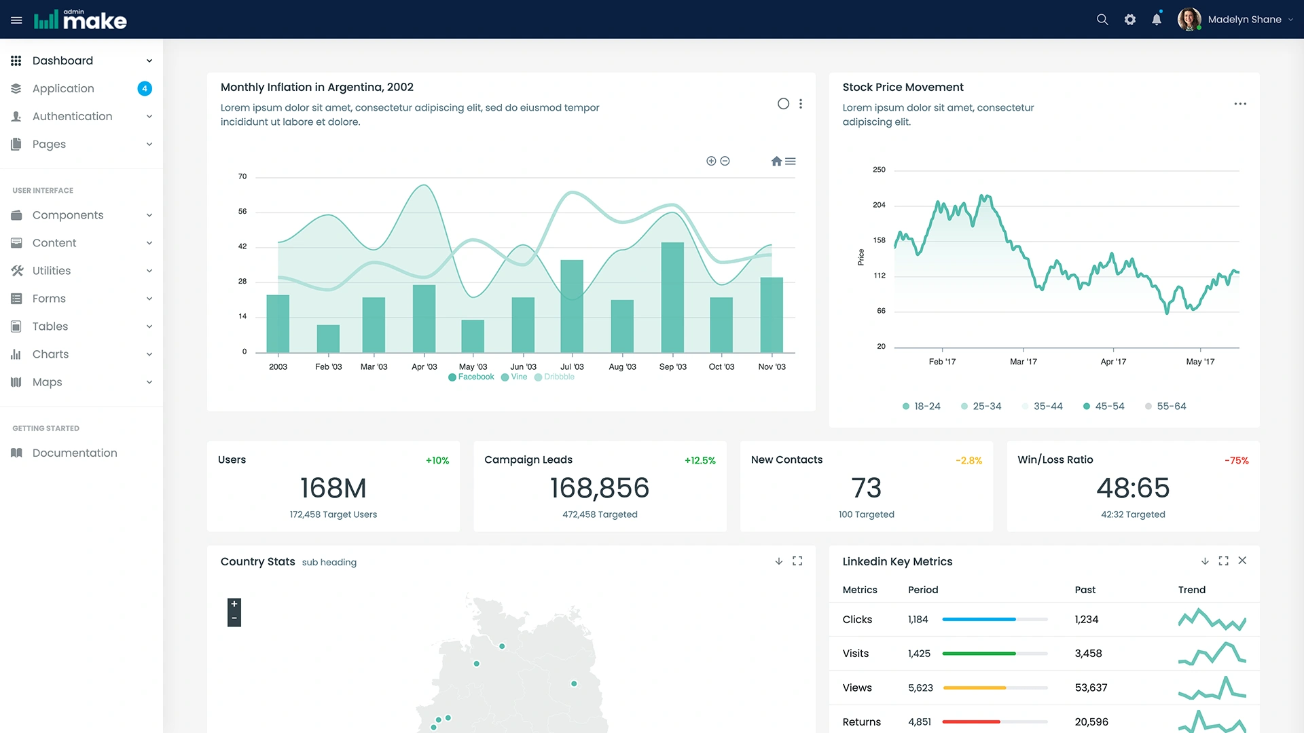The width and height of the screenshot is (1304, 733).
Task: Collapse Country Stats card with down arrow
Action: 779,561
